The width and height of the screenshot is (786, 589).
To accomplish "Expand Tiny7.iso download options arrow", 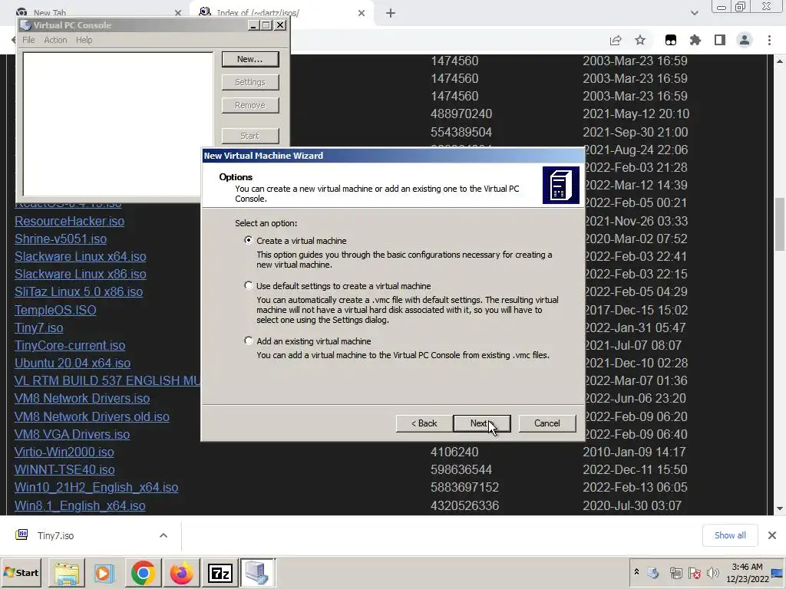I will click(163, 535).
